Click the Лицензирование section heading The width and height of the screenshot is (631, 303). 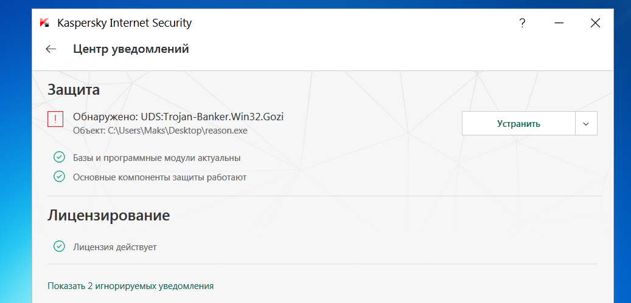pyautogui.click(x=108, y=216)
